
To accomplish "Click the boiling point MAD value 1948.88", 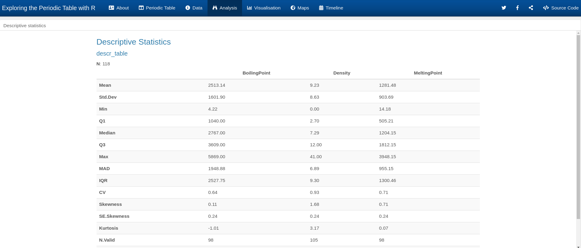I will (x=217, y=169).
